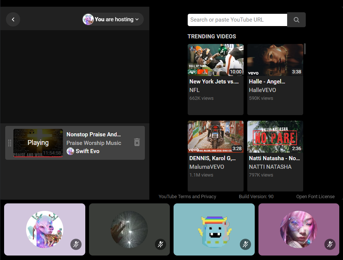This screenshot has height=260, width=343.
Task: Select the dark sparkle participant avatar
Action: [129, 229]
